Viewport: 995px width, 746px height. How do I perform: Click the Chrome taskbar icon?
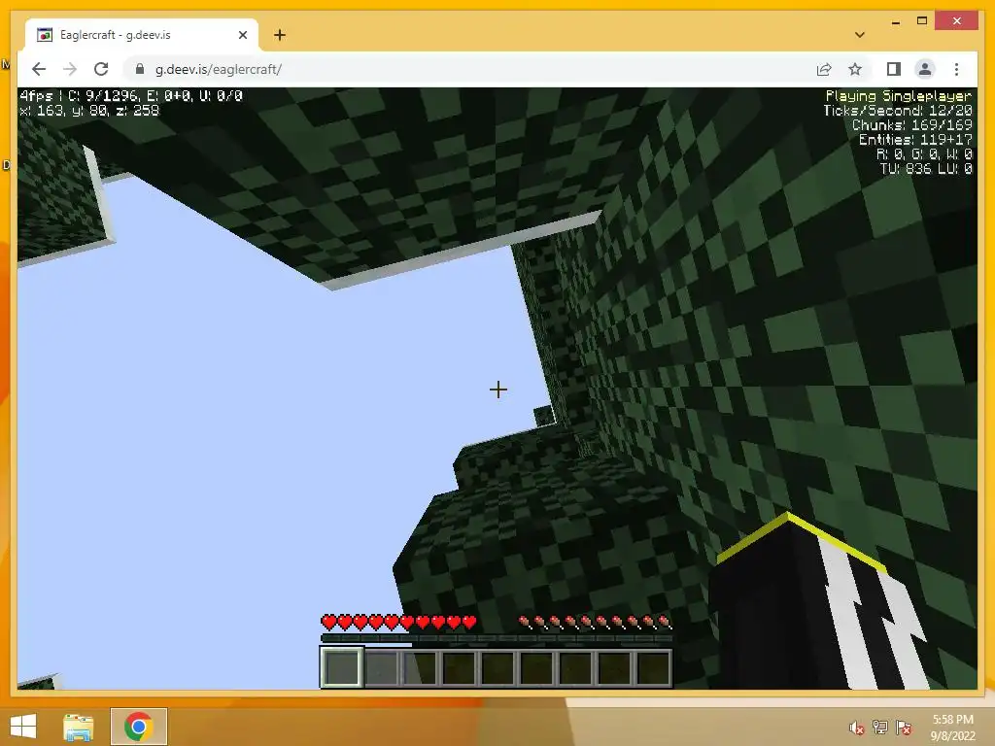138,727
